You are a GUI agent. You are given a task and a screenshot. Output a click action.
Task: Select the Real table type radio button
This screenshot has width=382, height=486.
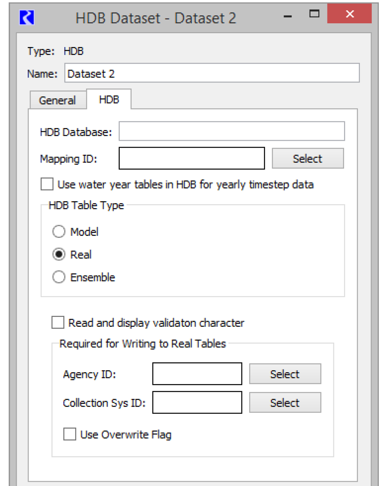(x=59, y=255)
